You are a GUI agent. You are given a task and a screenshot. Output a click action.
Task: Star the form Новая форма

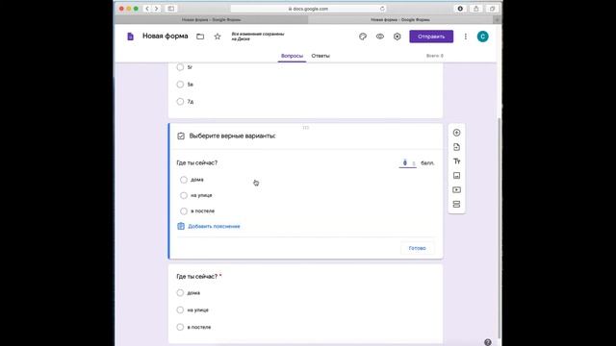[218, 37]
